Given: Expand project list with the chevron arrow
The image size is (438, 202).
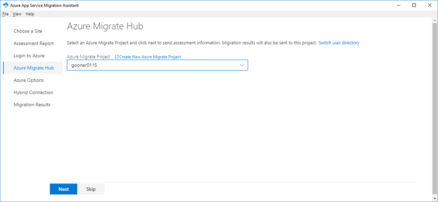Looking at the screenshot, I should (x=242, y=65).
